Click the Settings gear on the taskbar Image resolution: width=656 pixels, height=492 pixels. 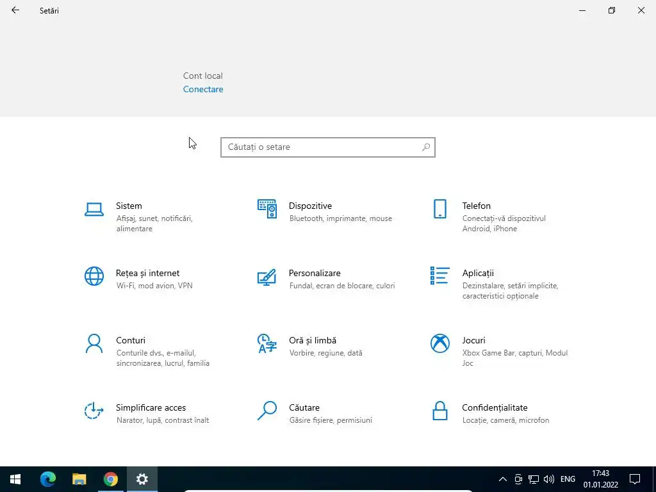142,479
